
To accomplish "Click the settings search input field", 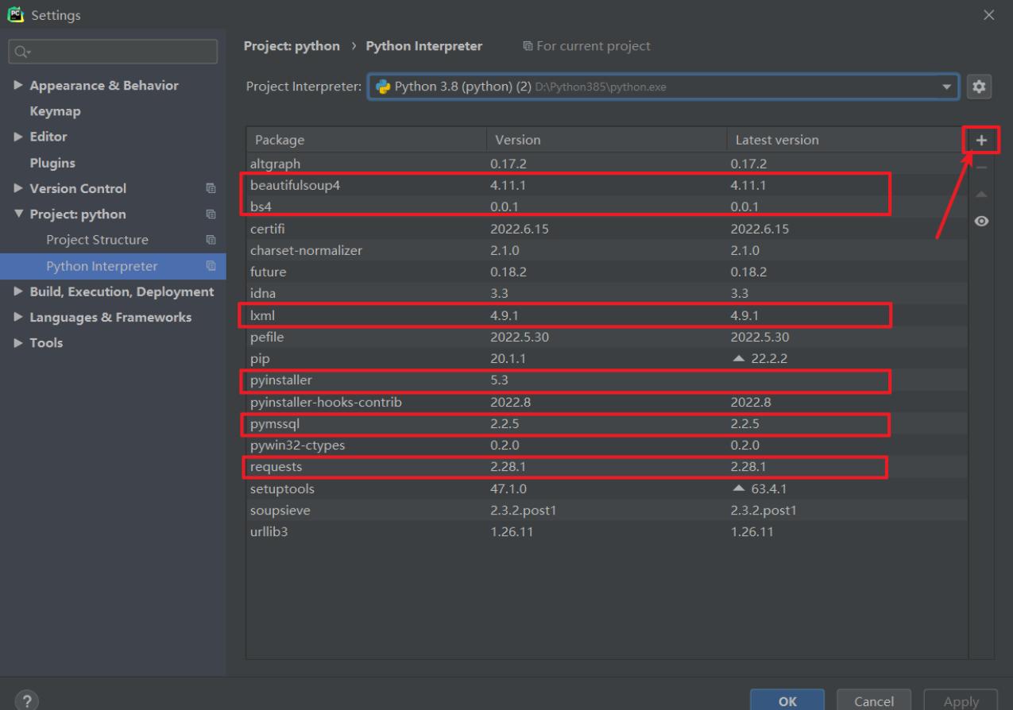I will click(x=119, y=52).
